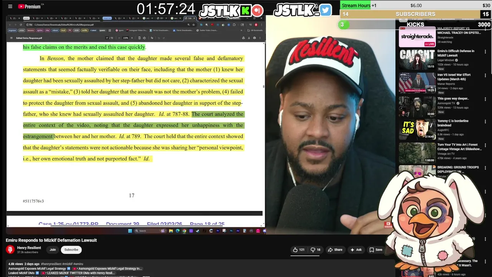492x277 pixels.
Task: Open options for 'Emiru's Difficult Defense' video
Action: point(485,52)
